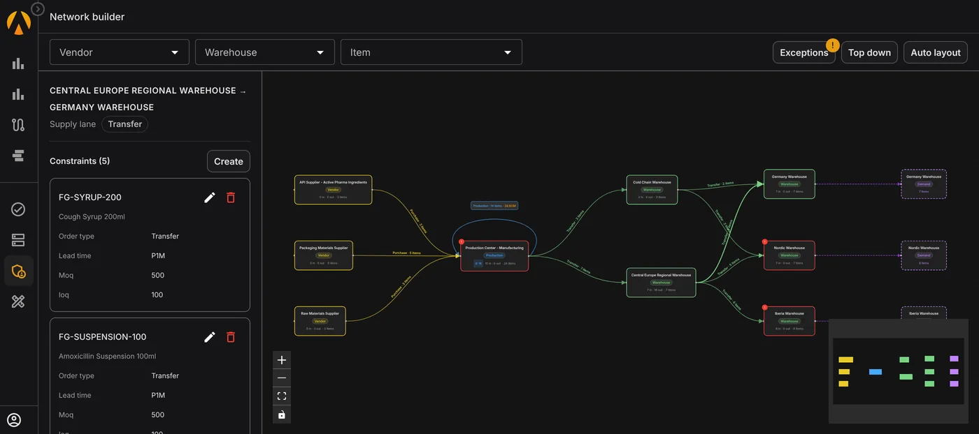979x434 pixels.
Task: Zoom out of the network canvas
Action: click(x=282, y=378)
